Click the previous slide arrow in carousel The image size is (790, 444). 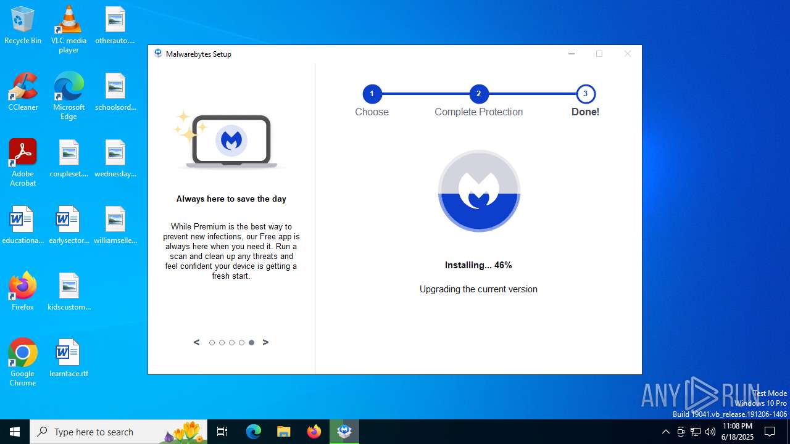click(197, 342)
